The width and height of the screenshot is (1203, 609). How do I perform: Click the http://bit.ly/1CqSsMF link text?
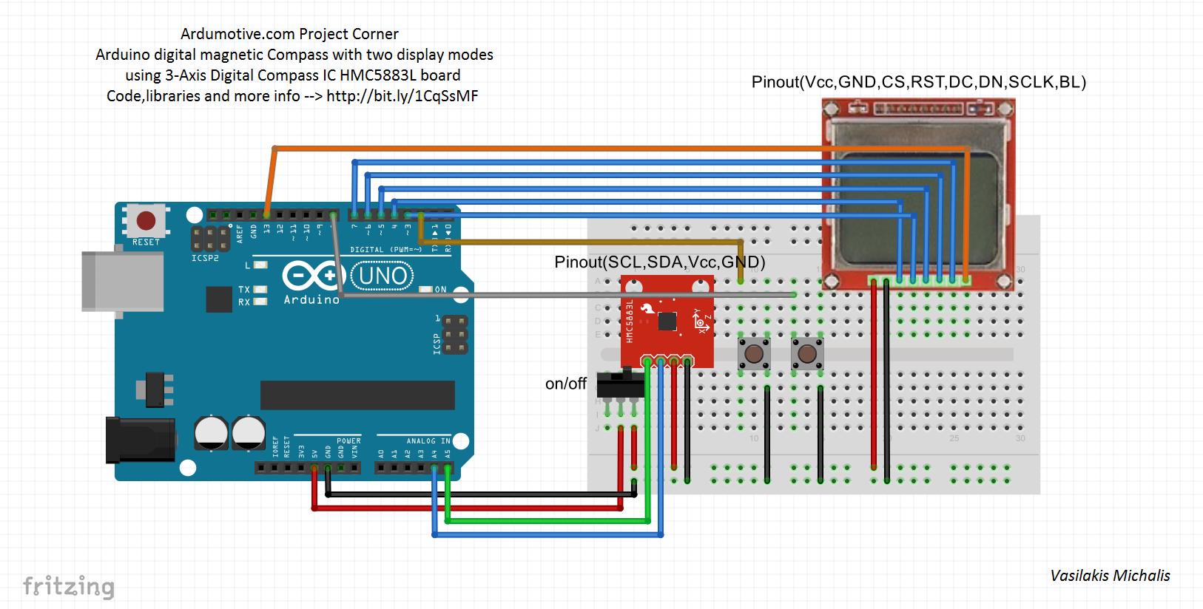pyautogui.click(x=402, y=96)
